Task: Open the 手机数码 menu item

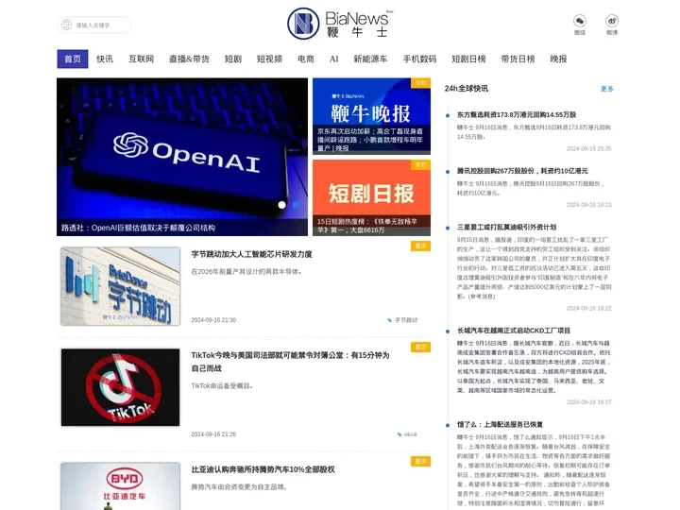Action: point(419,59)
